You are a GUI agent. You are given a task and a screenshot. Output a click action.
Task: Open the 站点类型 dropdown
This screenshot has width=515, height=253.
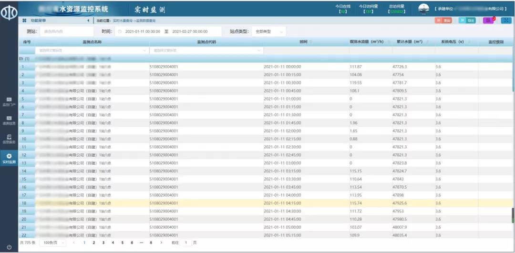point(268,31)
